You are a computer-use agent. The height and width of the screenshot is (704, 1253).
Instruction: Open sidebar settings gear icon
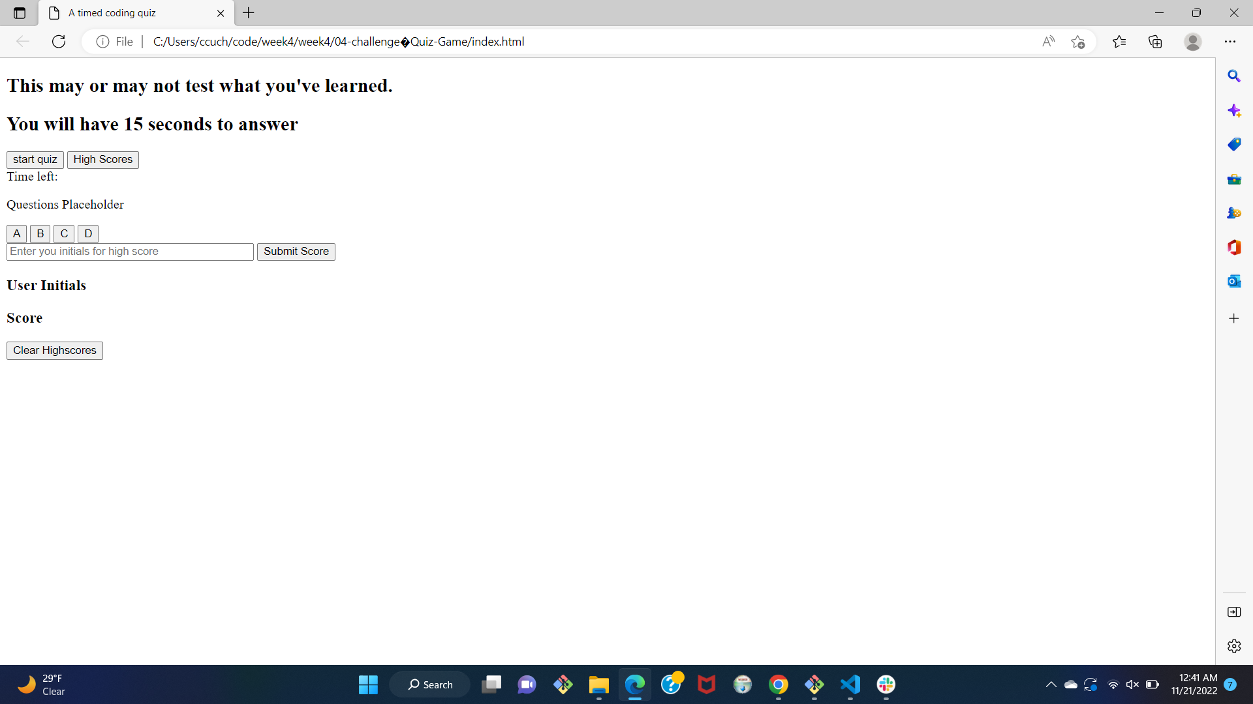tap(1234, 646)
